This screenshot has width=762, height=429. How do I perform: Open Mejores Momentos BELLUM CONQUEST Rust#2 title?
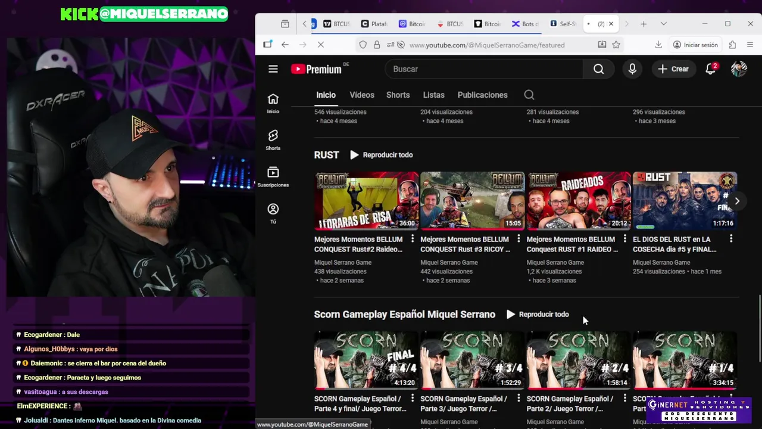[x=358, y=244]
